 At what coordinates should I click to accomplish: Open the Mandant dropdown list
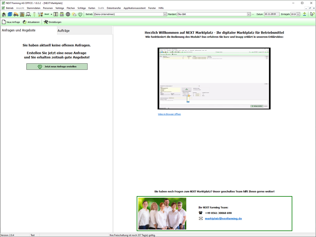tap(249, 14)
